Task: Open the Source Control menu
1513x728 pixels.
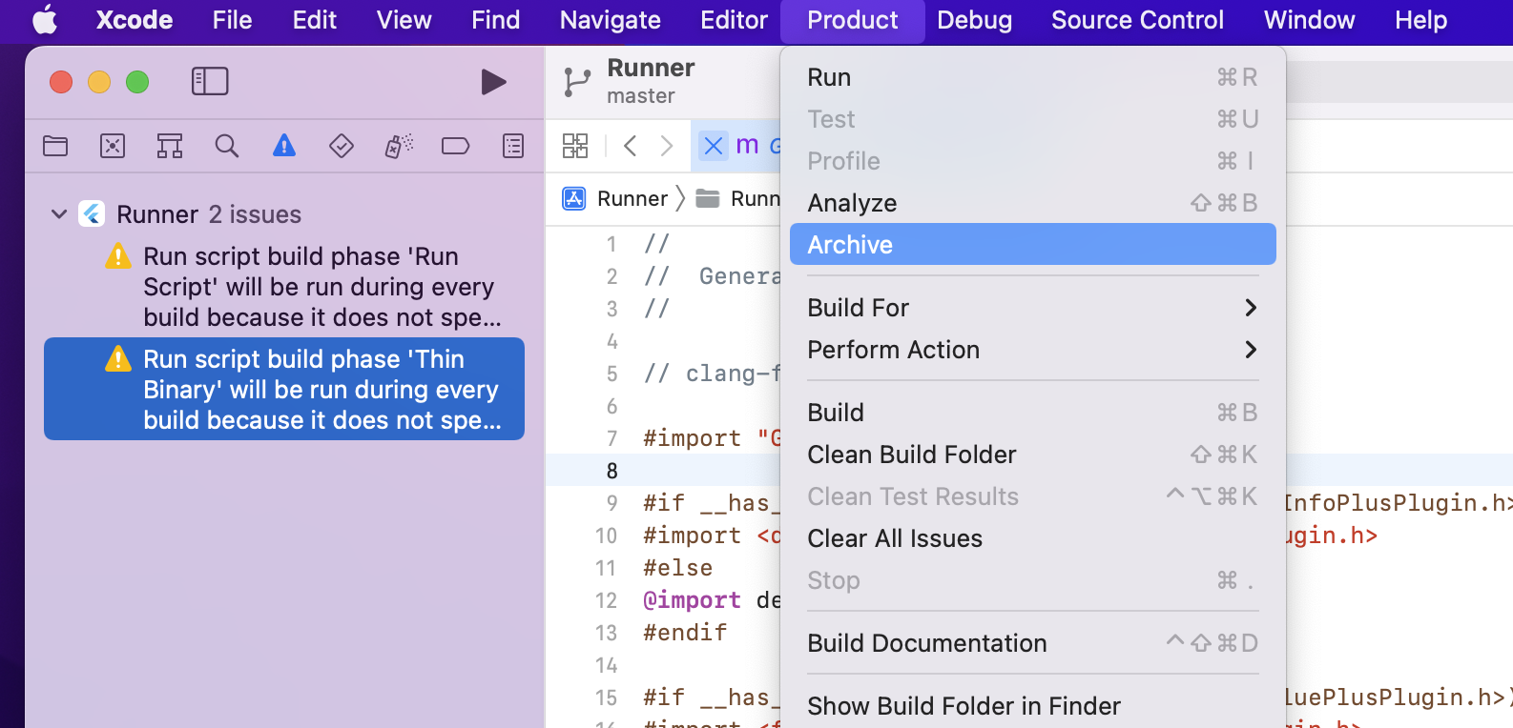Action: click(1137, 20)
